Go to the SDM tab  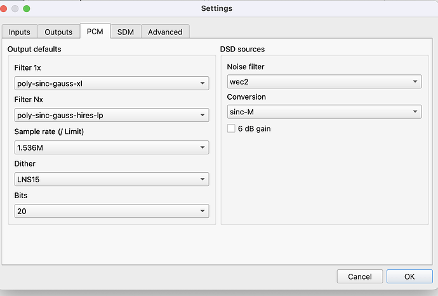tap(126, 32)
